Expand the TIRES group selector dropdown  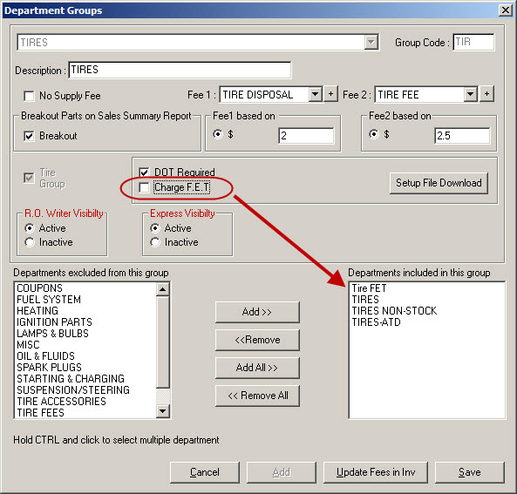coord(371,42)
